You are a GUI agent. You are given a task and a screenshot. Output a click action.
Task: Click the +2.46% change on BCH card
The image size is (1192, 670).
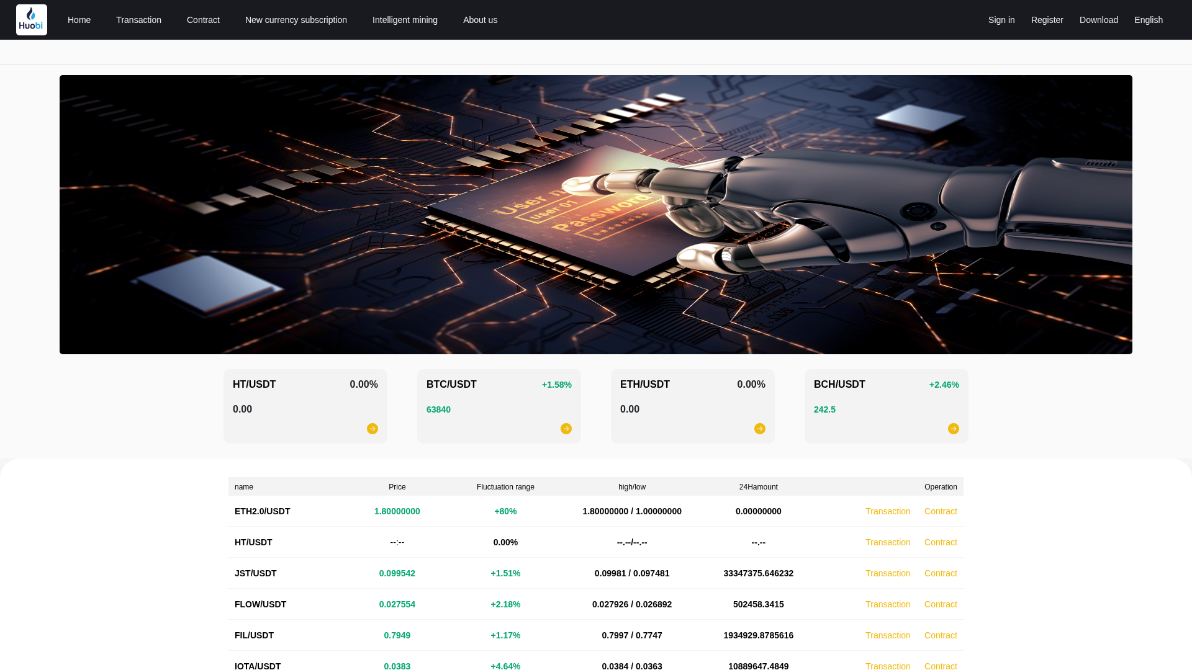[x=944, y=385]
